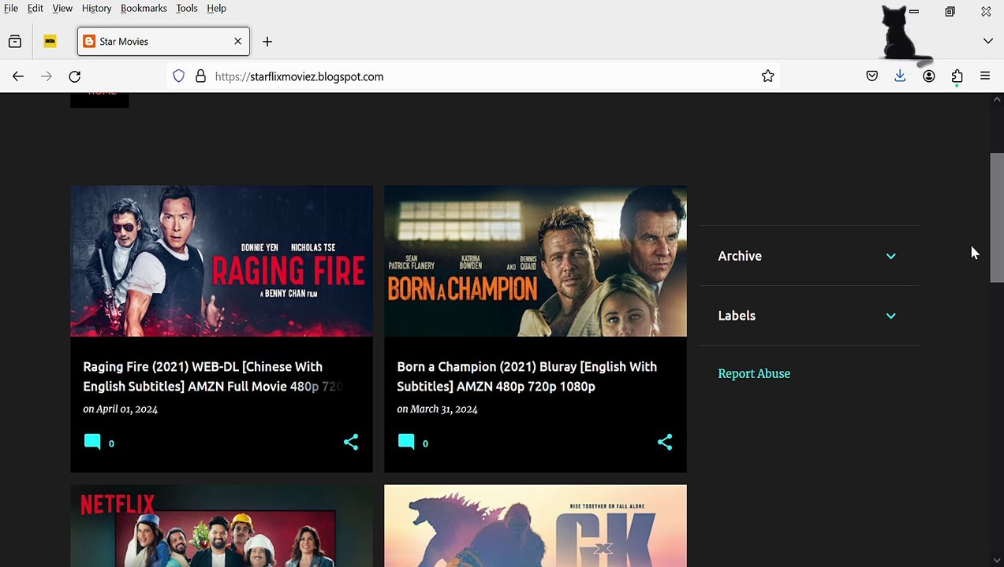Share the Born a Champion post

(665, 442)
